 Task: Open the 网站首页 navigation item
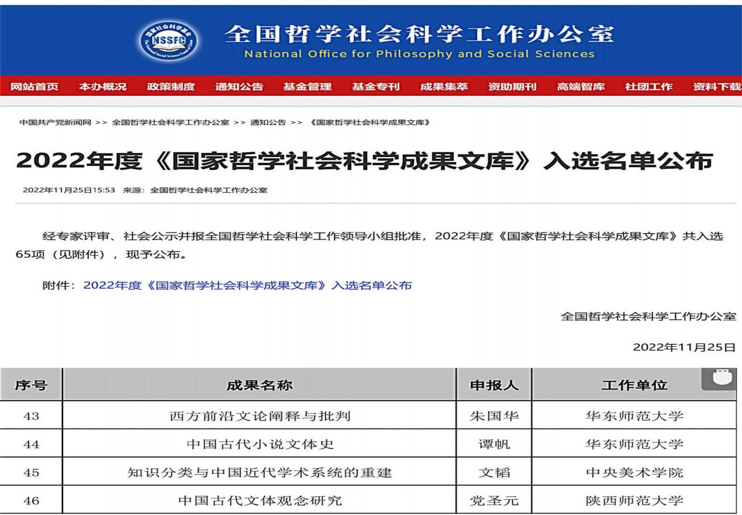coord(34,86)
